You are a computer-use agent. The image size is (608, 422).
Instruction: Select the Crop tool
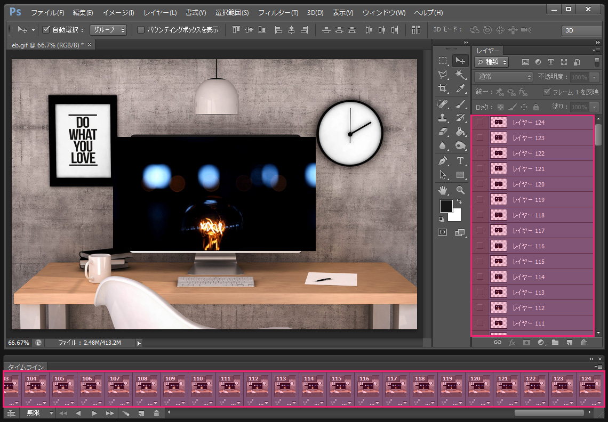click(443, 88)
